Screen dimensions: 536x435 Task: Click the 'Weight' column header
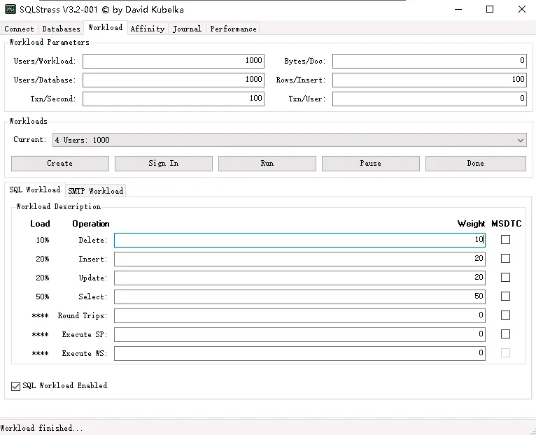[x=471, y=224]
